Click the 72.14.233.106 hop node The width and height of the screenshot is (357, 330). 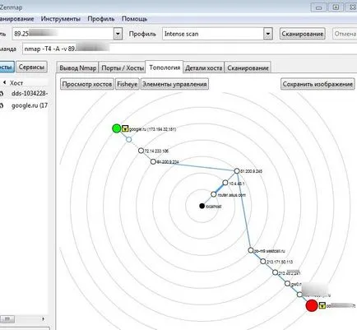pos(141,151)
